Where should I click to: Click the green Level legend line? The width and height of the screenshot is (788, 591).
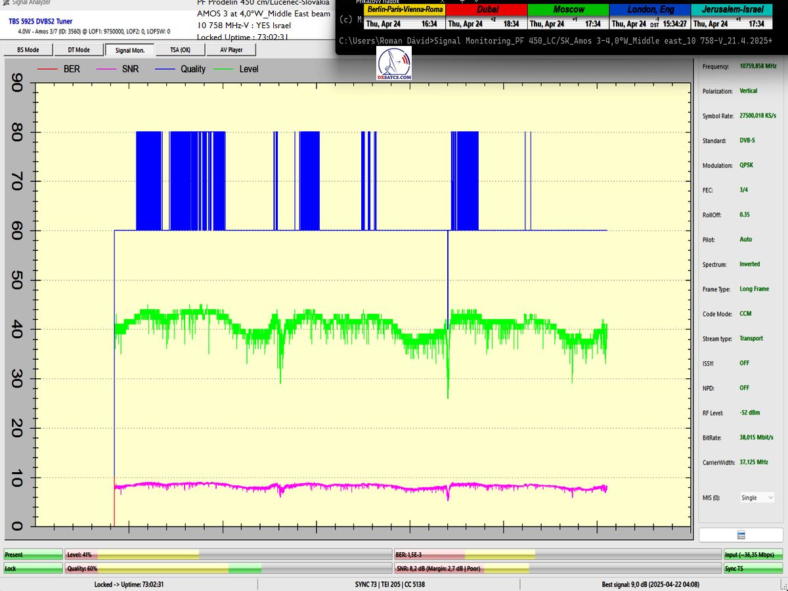(225, 69)
